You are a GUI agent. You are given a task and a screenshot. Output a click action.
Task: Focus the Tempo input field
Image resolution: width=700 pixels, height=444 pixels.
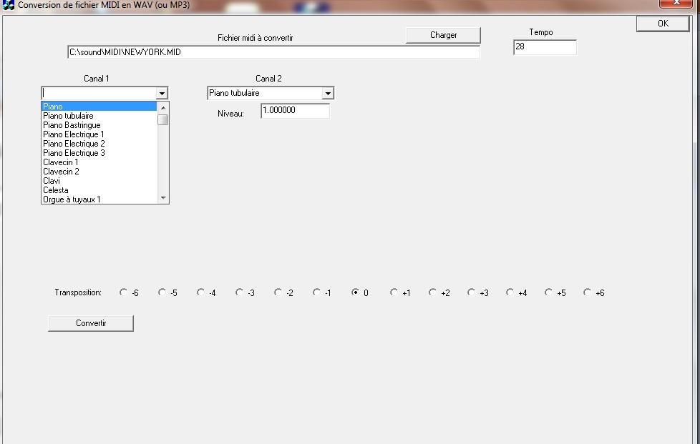(545, 46)
